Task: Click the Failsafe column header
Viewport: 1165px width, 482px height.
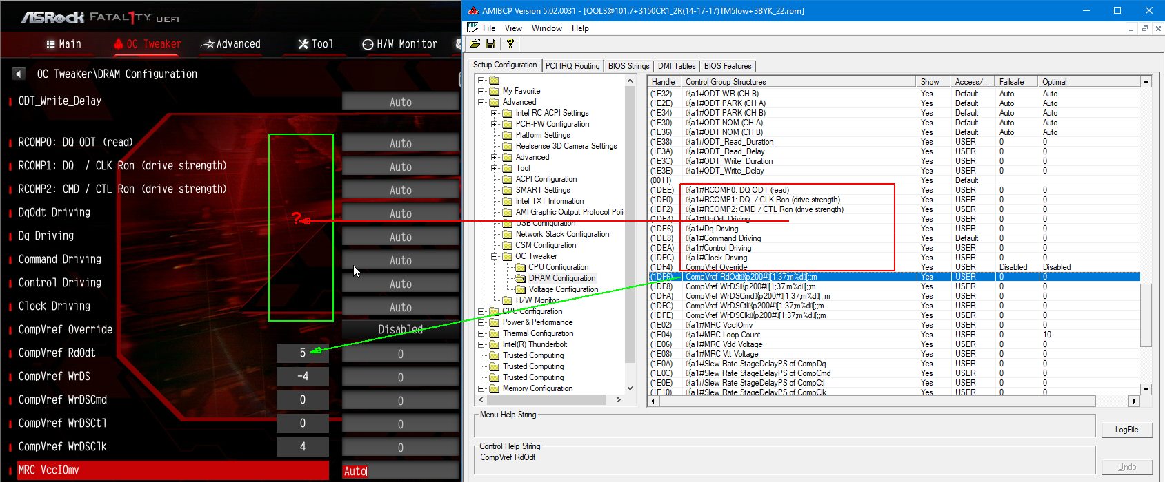Action: point(1017,81)
